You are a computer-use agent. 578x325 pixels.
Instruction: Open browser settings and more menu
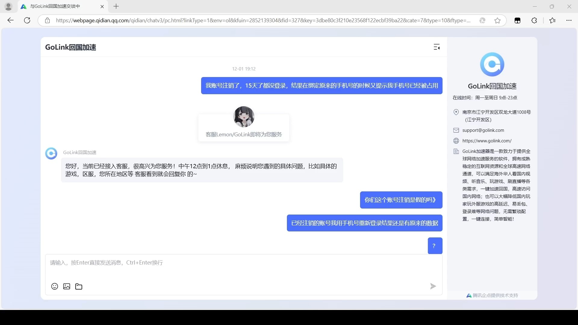[x=569, y=20]
